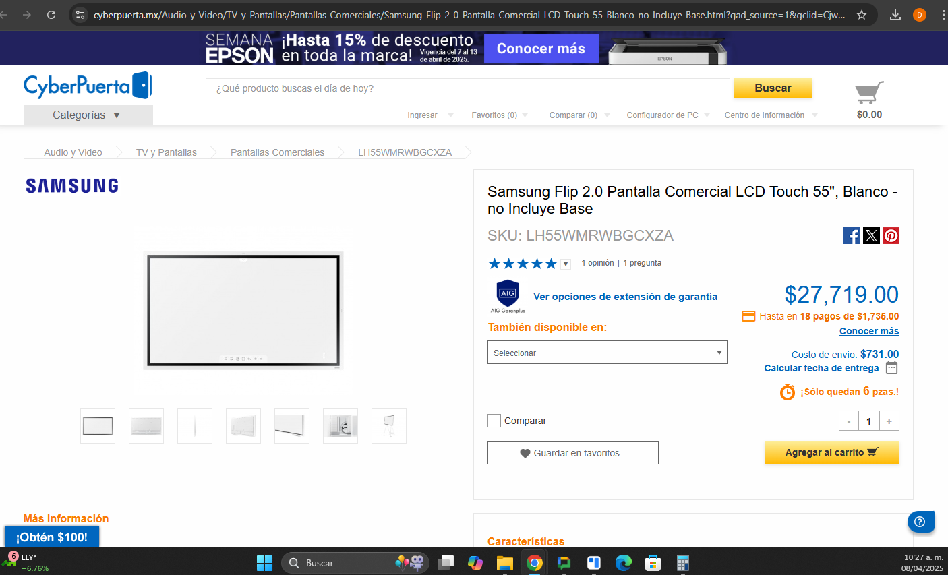The width and height of the screenshot is (948, 575).
Task: Share product on Pinterest
Action: [x=891, y=235]
